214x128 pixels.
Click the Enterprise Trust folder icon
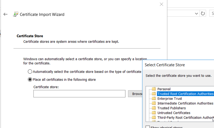click(x=154, y=98)
